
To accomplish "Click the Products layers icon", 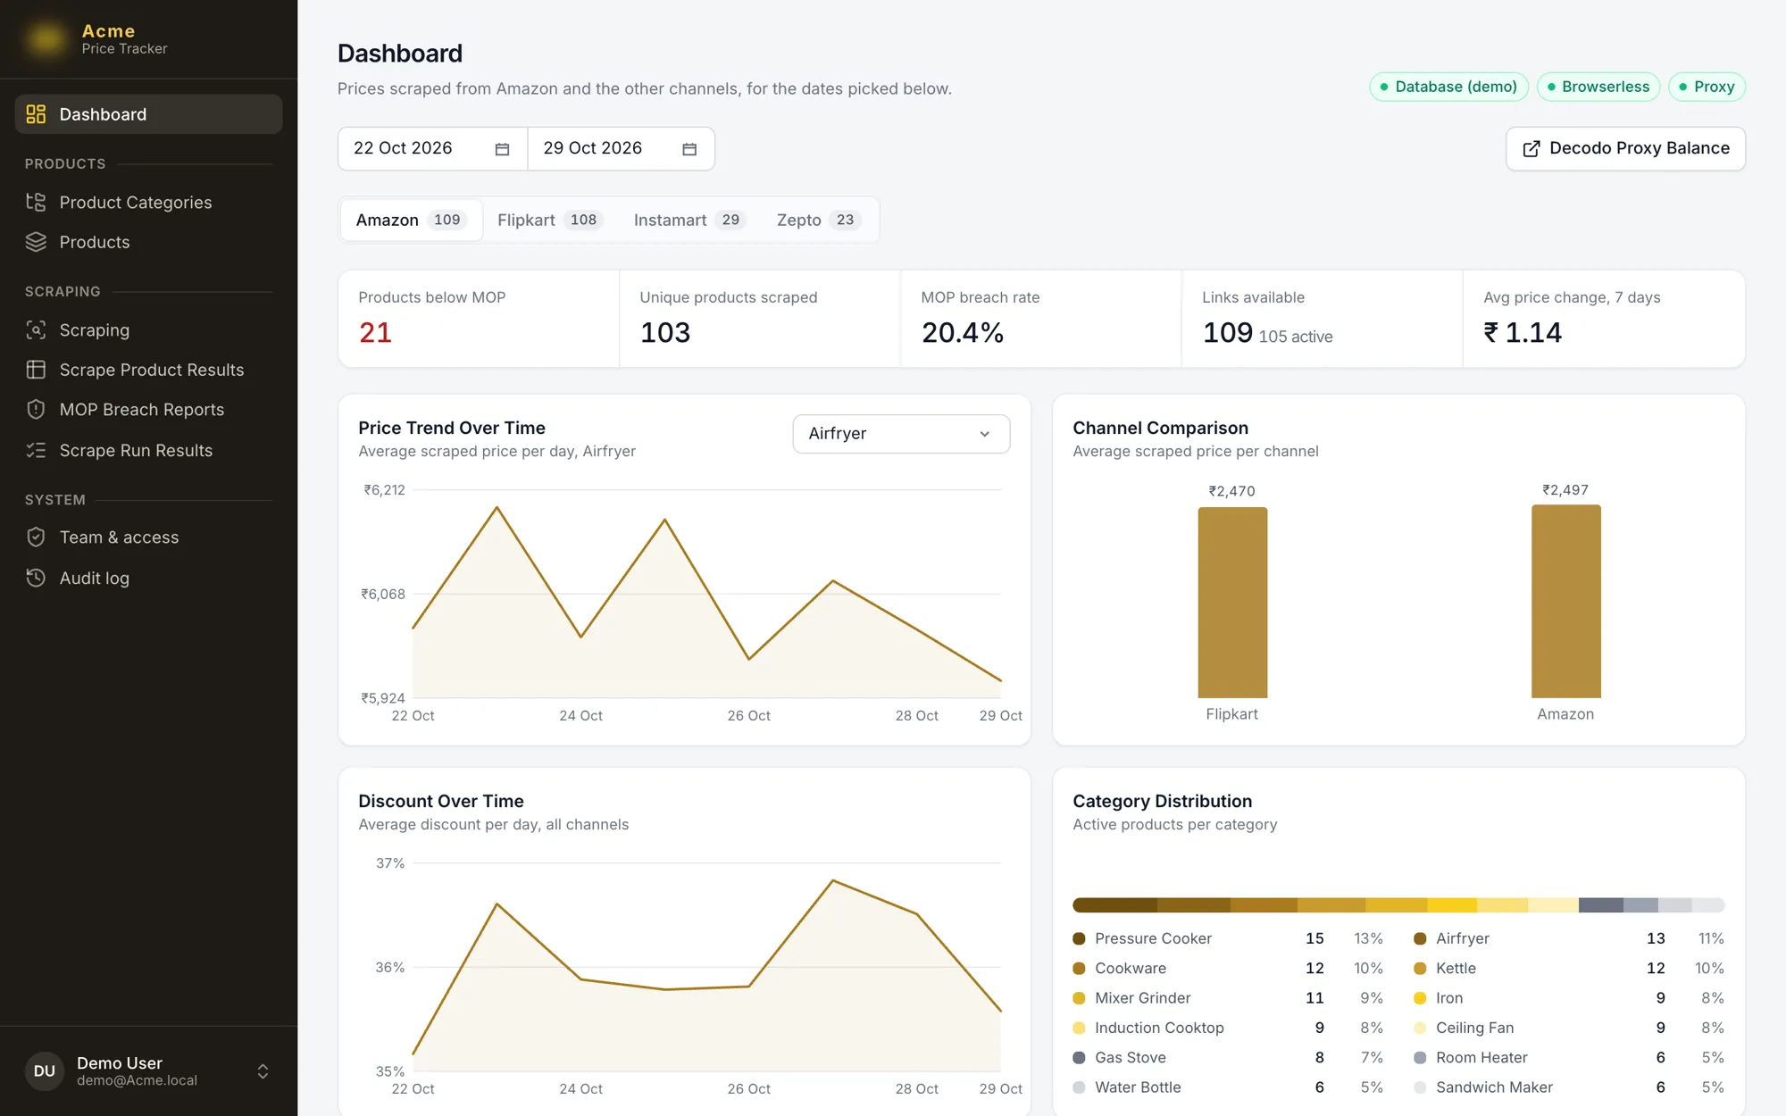I will coord(36,242).
